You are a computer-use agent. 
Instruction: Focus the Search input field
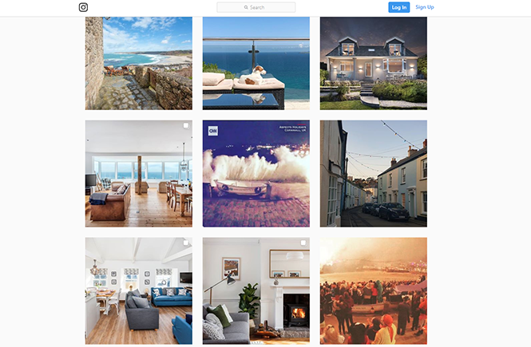256,7
